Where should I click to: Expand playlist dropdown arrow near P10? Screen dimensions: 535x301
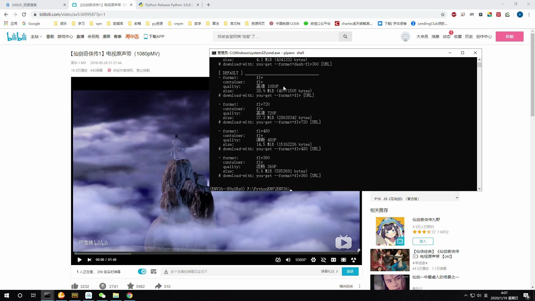(x=457, y=198)
